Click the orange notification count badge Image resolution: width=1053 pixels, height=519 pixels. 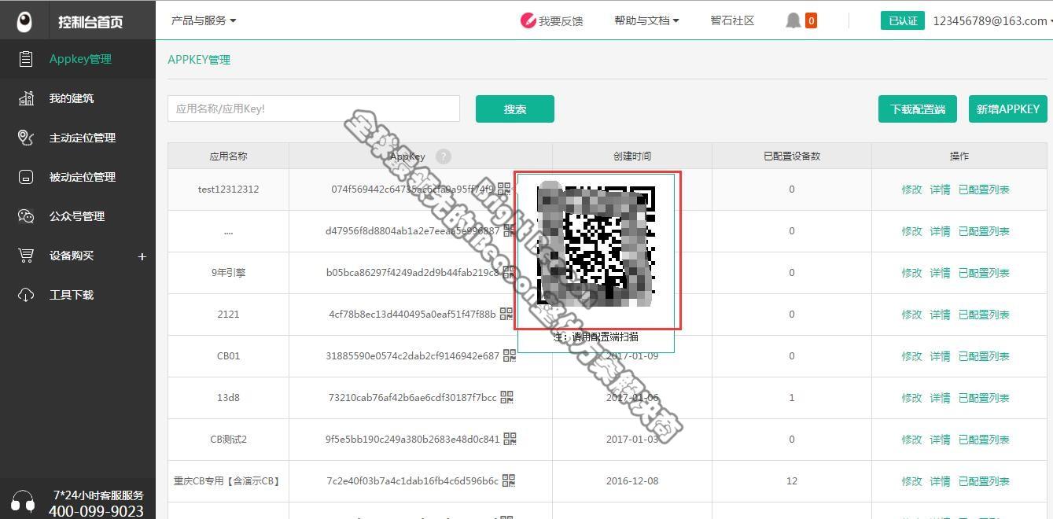[811, 20]
